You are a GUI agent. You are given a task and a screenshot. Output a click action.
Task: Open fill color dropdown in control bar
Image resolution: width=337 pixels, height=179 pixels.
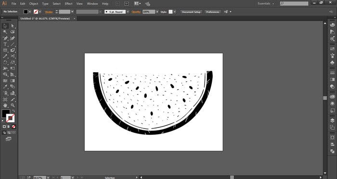[x=30, y=12]
